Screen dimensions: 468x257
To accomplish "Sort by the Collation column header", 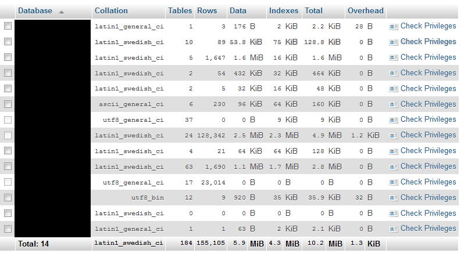I will pyautogui.click(x=111, y=10).
